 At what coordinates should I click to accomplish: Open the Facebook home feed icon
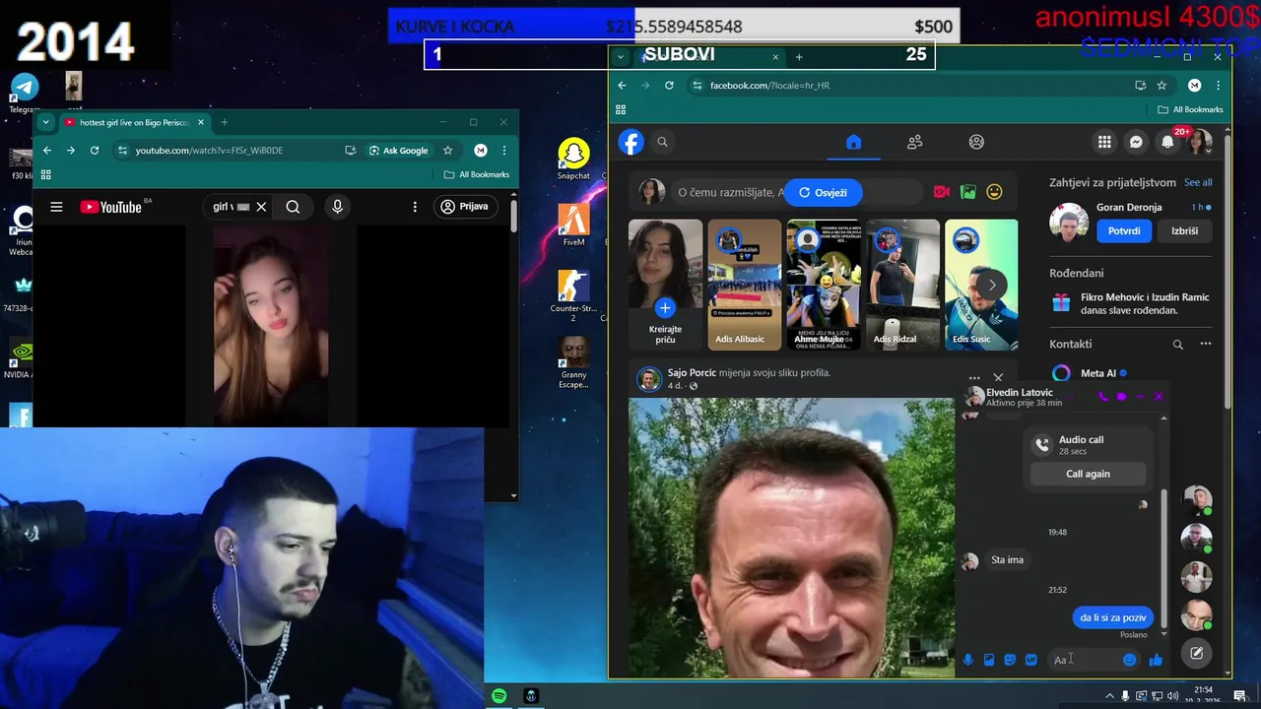(853, 142)
